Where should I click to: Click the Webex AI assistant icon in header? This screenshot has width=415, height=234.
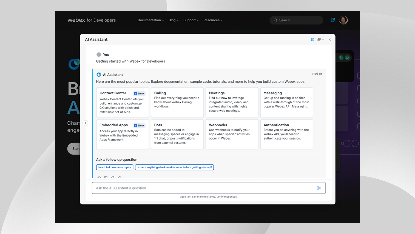[333, 20]
